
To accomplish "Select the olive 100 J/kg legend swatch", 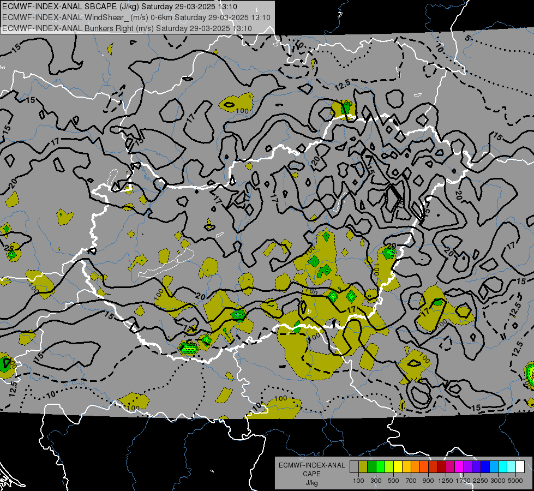I will 363,466.
